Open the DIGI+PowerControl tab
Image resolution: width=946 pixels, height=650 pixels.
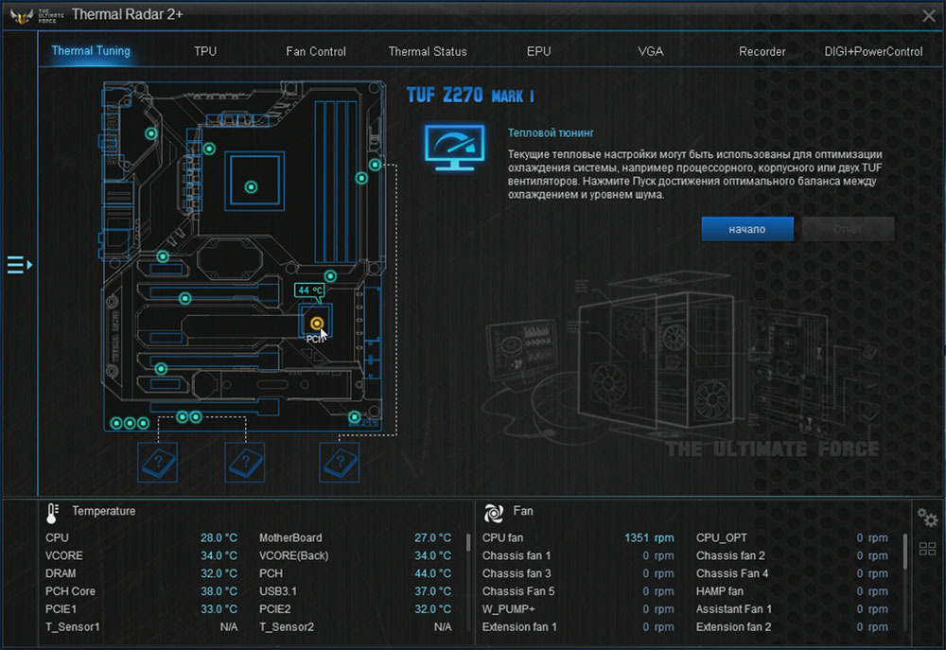(x=873, y=51)
